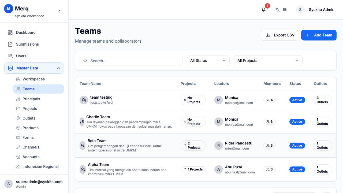This screenshot has height=193, width=343.
Task: Open the EN language selector
Action: click(281, 10)
